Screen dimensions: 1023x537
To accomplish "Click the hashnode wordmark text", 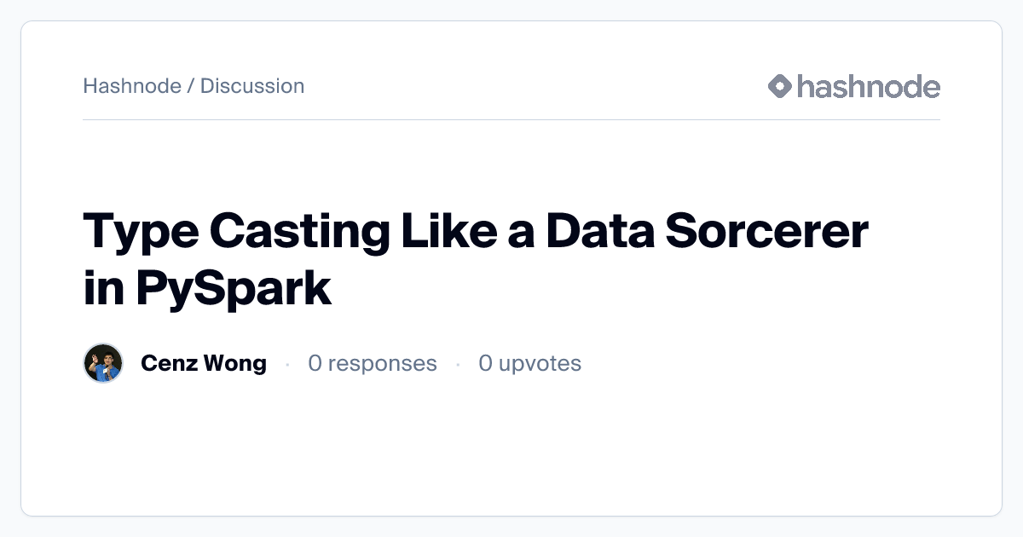I will click(x=868, y=86).
